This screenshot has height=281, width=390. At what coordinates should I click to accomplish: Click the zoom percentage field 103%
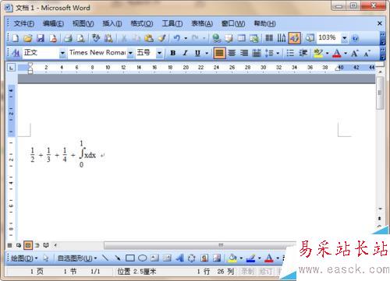click(328, 38)
